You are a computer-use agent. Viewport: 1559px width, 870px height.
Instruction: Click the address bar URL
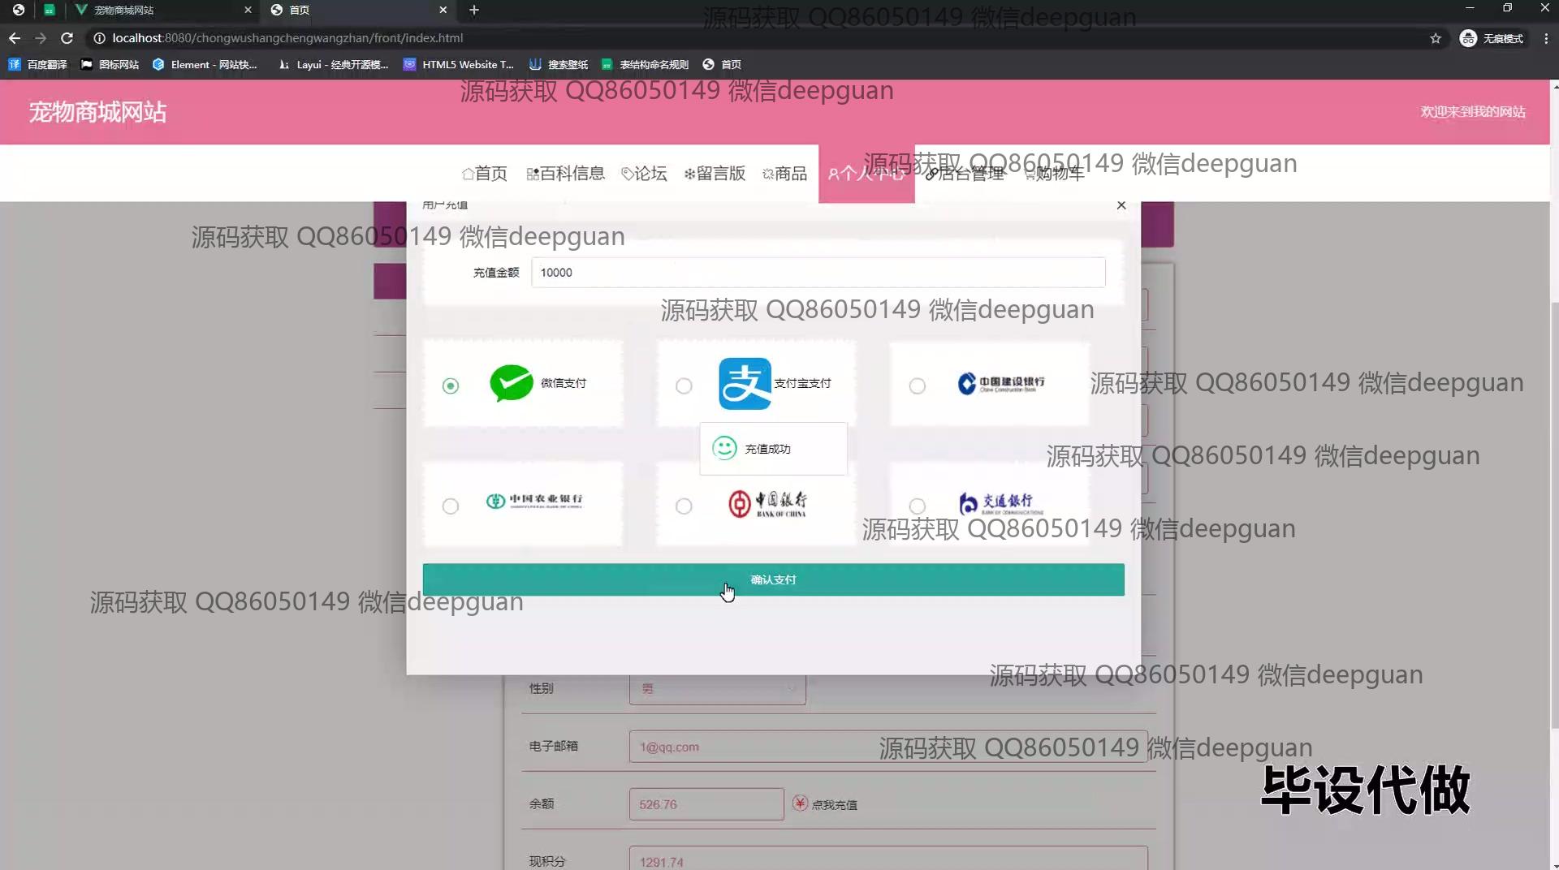pos(287,38)
